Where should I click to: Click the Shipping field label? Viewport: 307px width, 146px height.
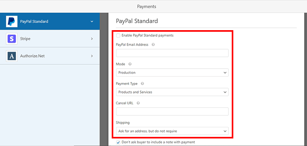(123, 123)
